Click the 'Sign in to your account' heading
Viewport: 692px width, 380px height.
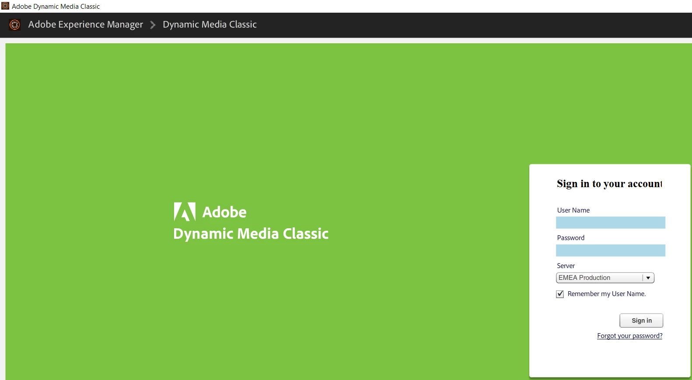point(609,184)
